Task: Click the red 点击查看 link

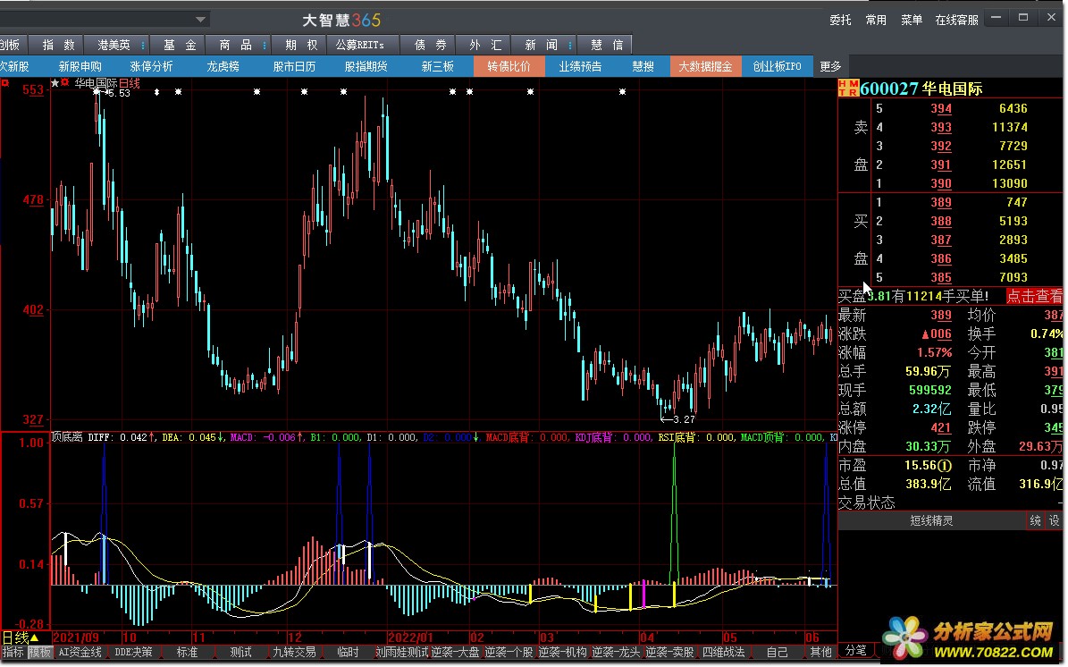Action: pos(1035,296)
